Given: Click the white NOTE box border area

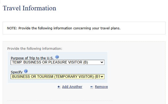Looking at the screenshot, I should [x=84, y=28].
